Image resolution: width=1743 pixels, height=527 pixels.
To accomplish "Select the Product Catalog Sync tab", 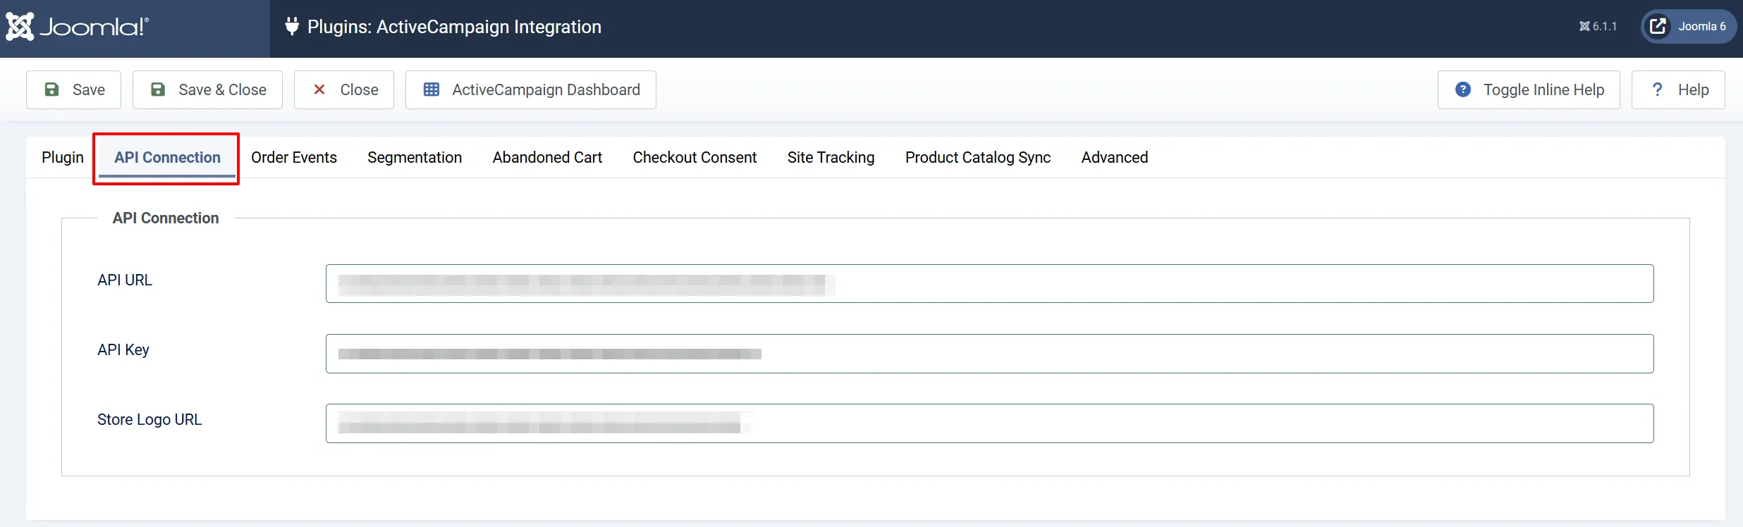I will [978, 157].
